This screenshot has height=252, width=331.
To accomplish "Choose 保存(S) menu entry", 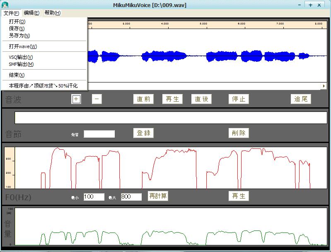I will 44,29.
